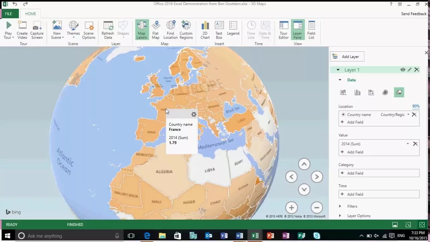Select Country name radio button
The image size is (430, 242).
coord(343,115)
